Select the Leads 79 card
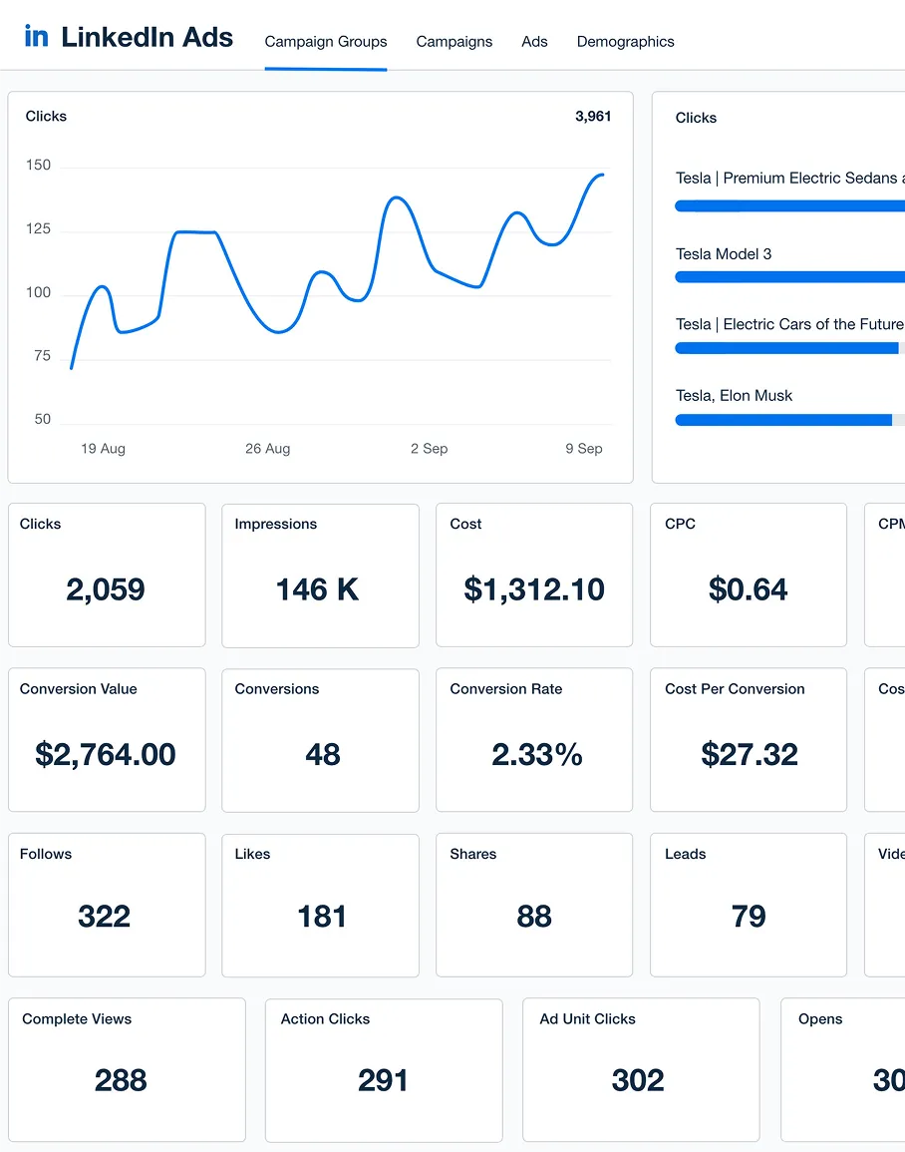 (x=748, y=905)
